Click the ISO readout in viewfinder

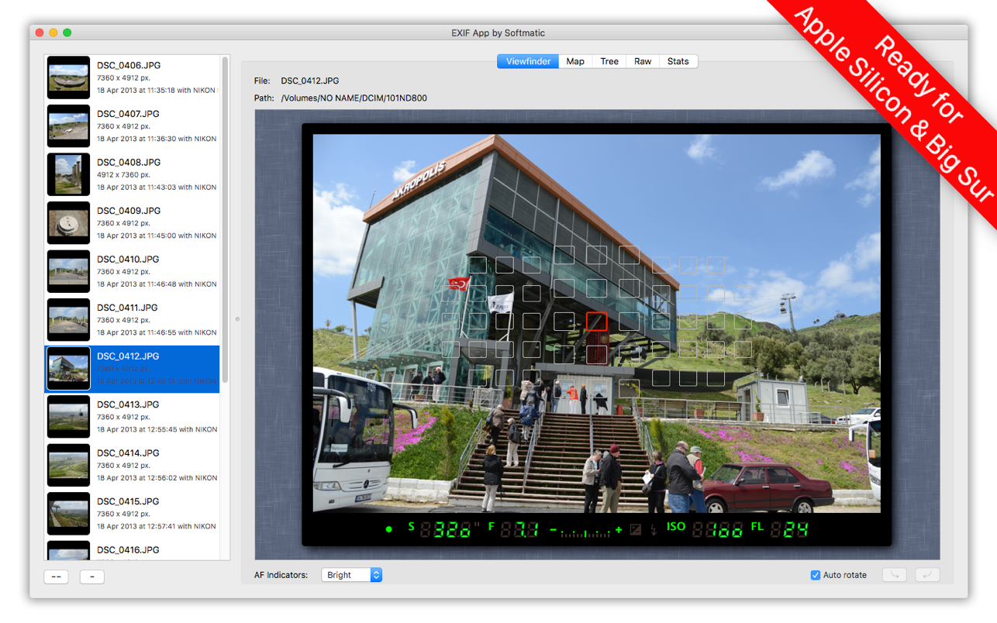click(717, 529)
